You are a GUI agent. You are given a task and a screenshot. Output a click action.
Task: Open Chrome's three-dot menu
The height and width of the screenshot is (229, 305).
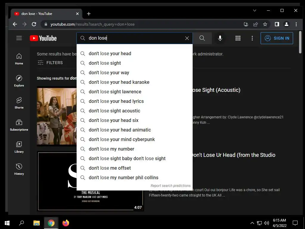click(296, 24)
